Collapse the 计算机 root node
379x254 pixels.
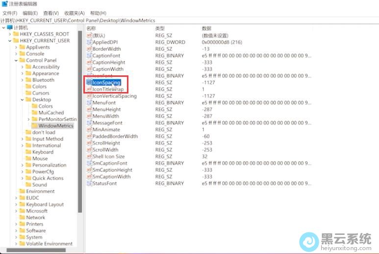[x=3, y=27]
